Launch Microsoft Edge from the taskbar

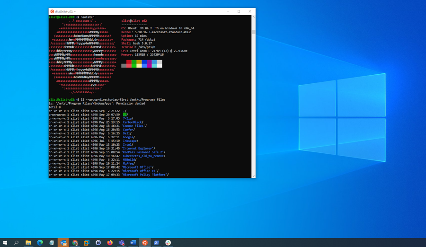click(x=40, y=242)
